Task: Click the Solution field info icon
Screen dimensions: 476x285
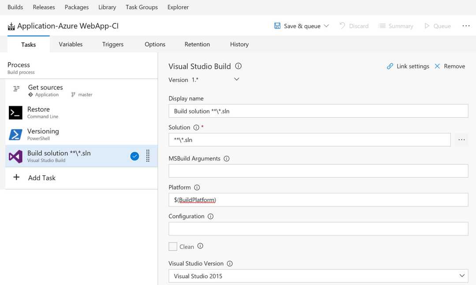Action: click(x=196, y=127)
